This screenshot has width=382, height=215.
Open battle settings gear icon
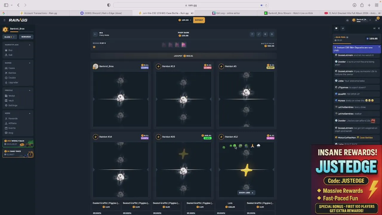click(x=272, y=34)
